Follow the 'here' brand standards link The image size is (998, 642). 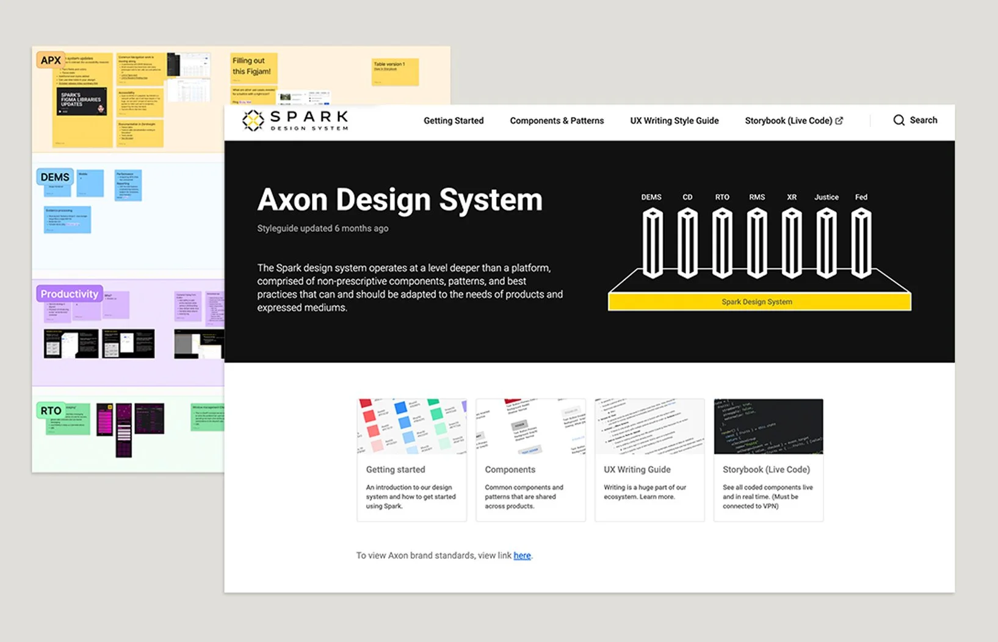(x=522, y=555)
